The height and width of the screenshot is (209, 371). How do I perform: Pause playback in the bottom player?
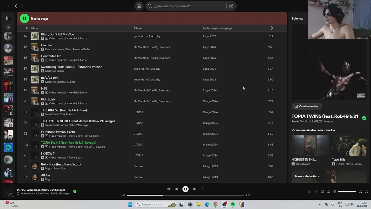(x=185, y=189)
